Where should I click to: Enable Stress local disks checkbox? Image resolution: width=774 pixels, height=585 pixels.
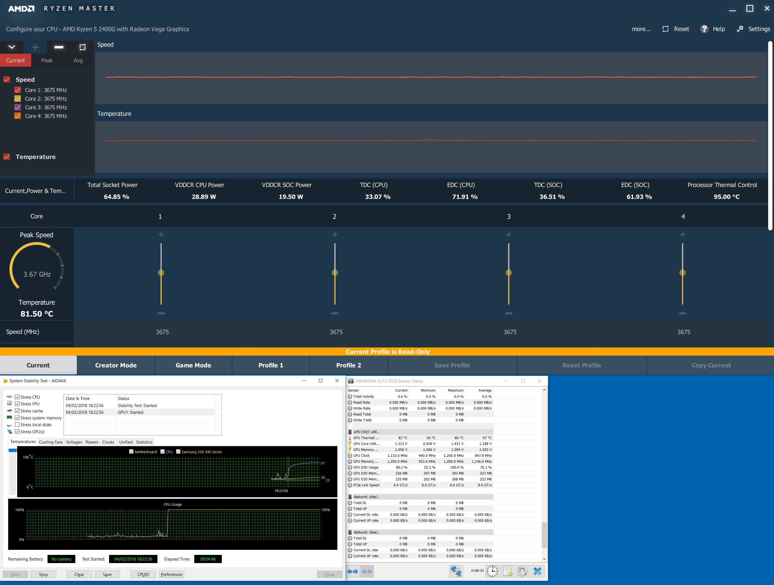[x=17, y=424]
